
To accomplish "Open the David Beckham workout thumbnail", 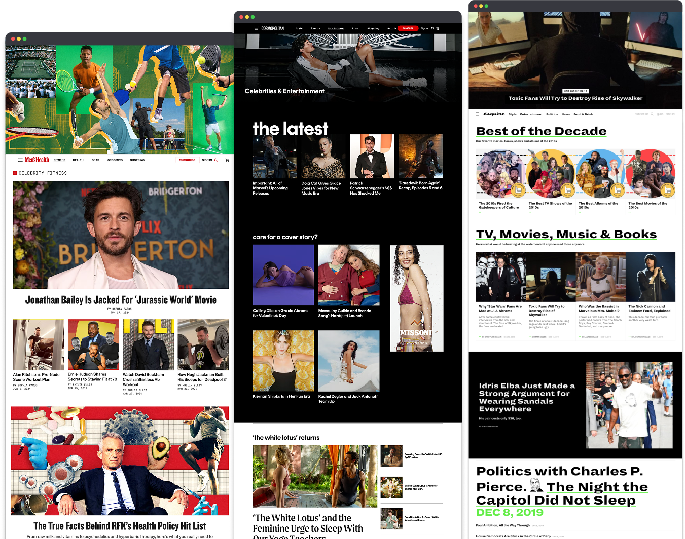I will click(x=149, y=344).
